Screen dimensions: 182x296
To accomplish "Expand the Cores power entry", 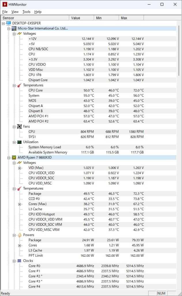I will point(20,246).
